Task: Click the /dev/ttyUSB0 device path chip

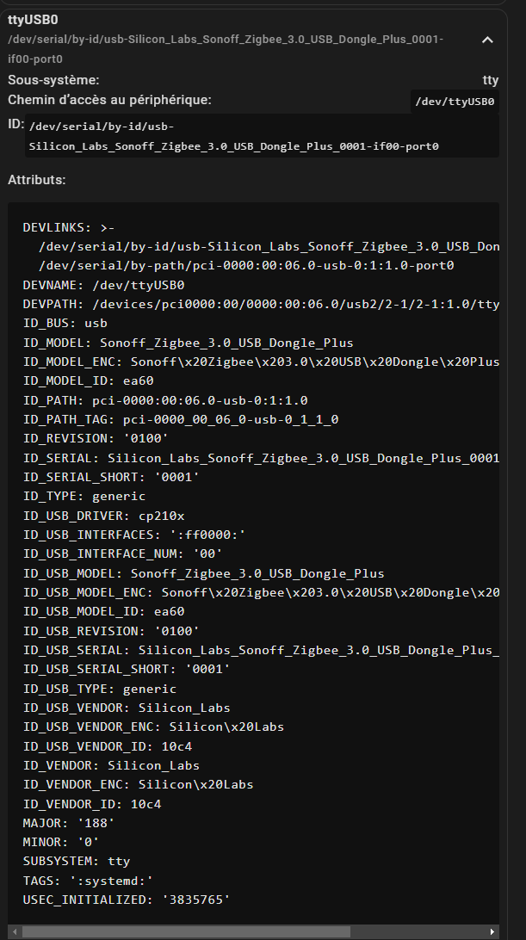Action: [455, 102]
